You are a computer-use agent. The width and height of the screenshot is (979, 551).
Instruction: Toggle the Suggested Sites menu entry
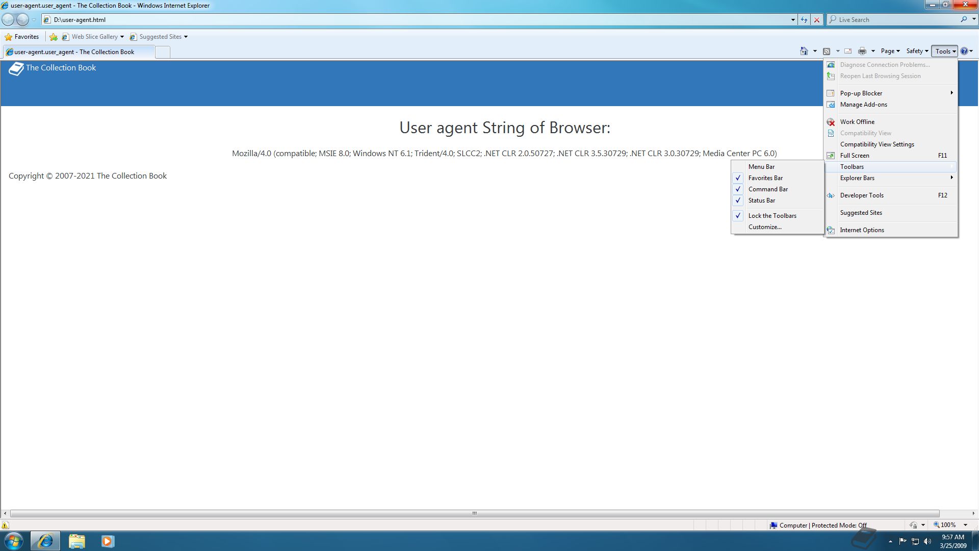click(x=891, y=213)
